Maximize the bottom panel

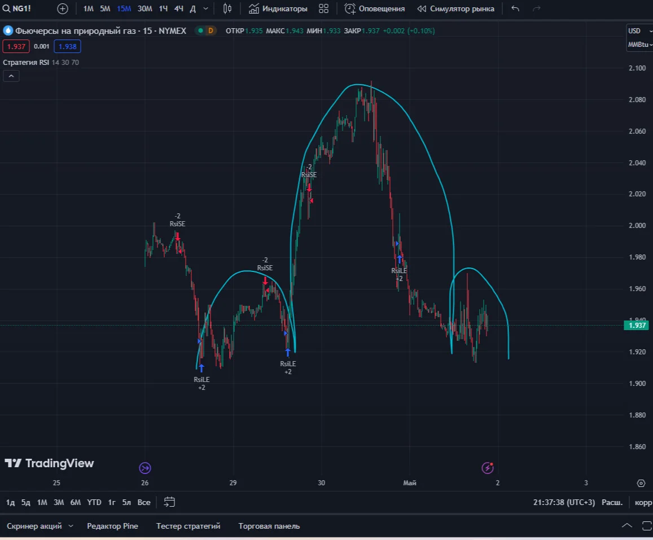click(647, 526)
